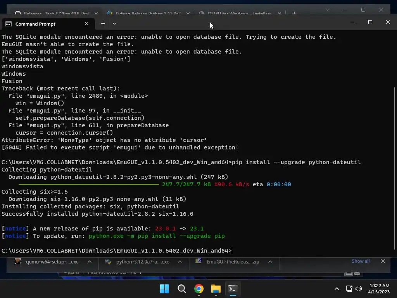Open the terminal profile dropdown

click(114, 24)
